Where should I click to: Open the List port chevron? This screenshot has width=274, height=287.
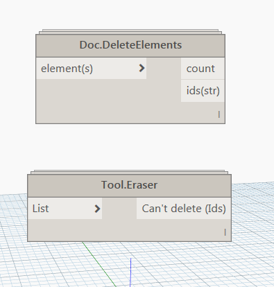point(97,209)
